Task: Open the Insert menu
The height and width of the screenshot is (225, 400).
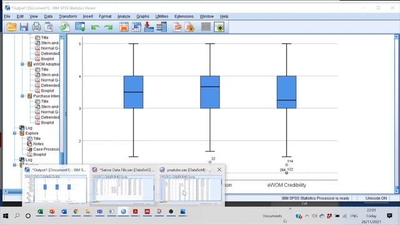Action: pyautogui.click(x=87, y=16)
